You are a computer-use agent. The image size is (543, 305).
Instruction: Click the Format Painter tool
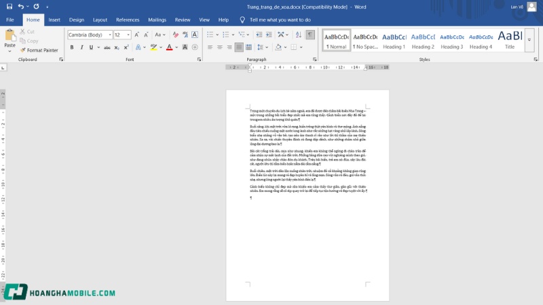coord(39,50)
